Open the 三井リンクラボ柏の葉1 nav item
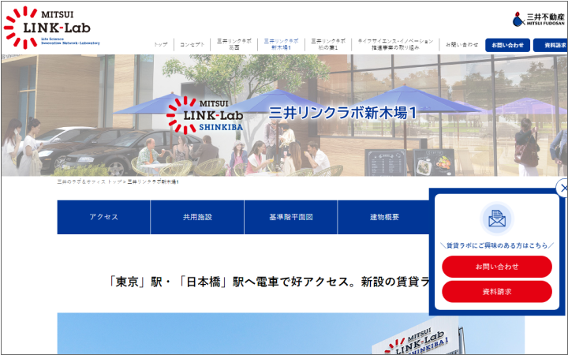 pos(328,44)
